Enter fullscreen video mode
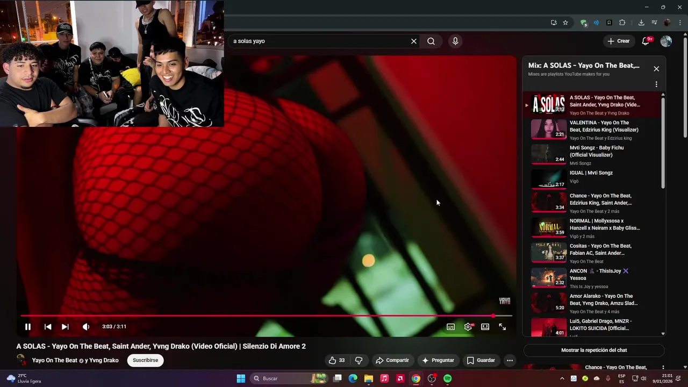 tap(503, 327)
